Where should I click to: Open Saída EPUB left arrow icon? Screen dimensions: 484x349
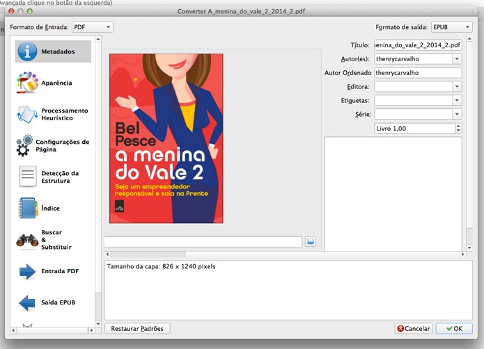click(x=27, y=303)
